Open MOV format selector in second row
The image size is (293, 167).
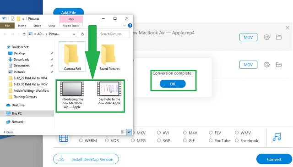(x=248, y=65)
